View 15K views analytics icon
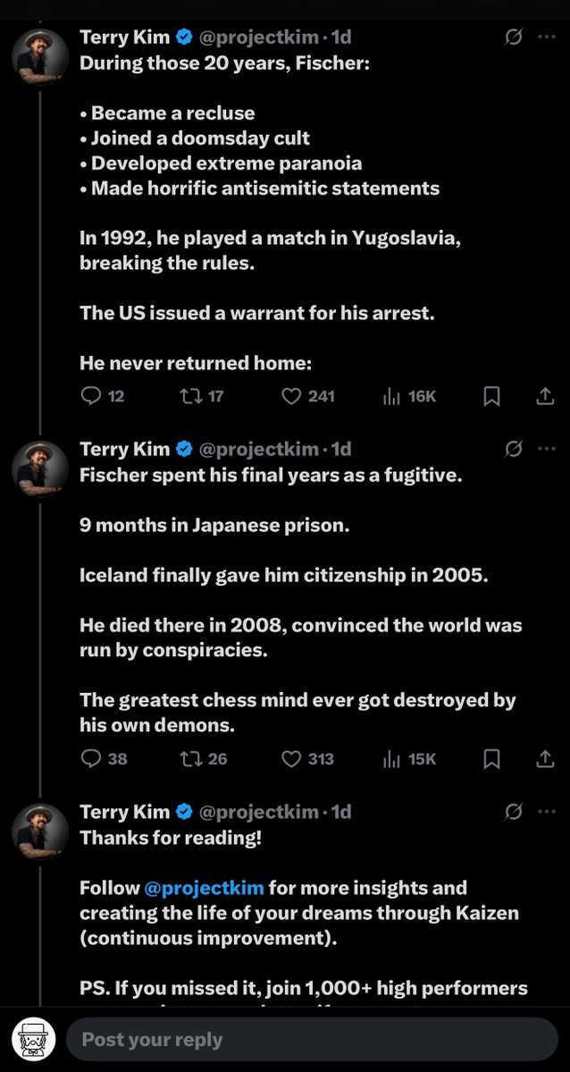The height and width of the screenshot is (1072, 570). [390, 759]
